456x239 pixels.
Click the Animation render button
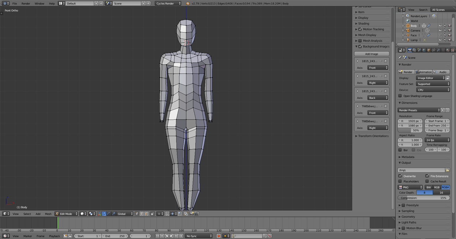(x=424, y=72)
